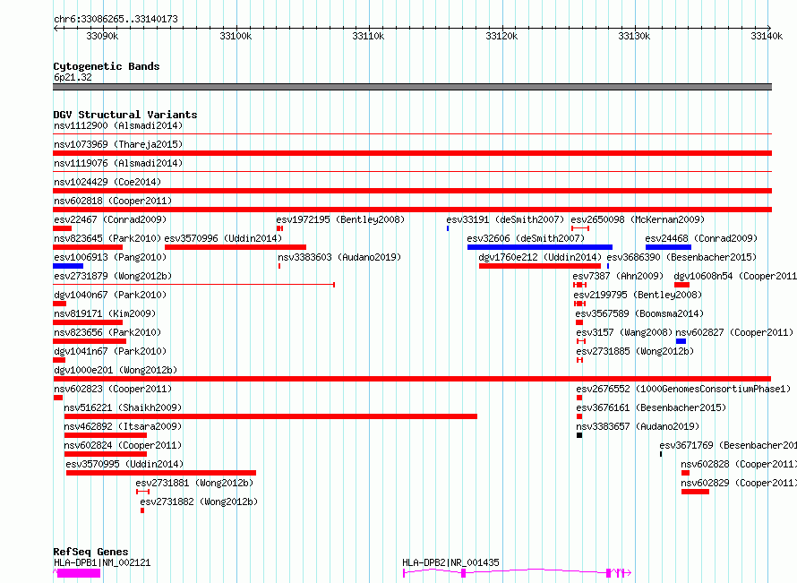Click esv2731885 (Wong2012b) label
The height and width of the screenshot is (583, 797).
635,351
